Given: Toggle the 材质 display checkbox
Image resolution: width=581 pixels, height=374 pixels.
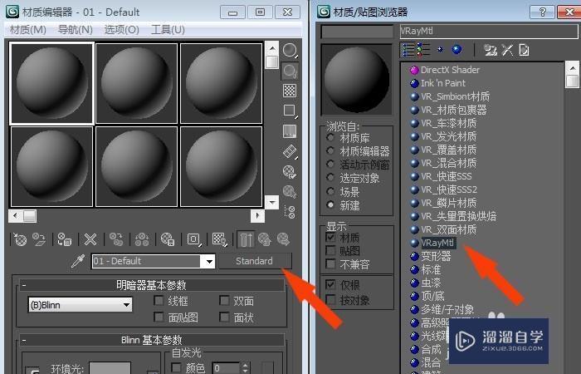Looking at the screenshot, I should point(330,238).
